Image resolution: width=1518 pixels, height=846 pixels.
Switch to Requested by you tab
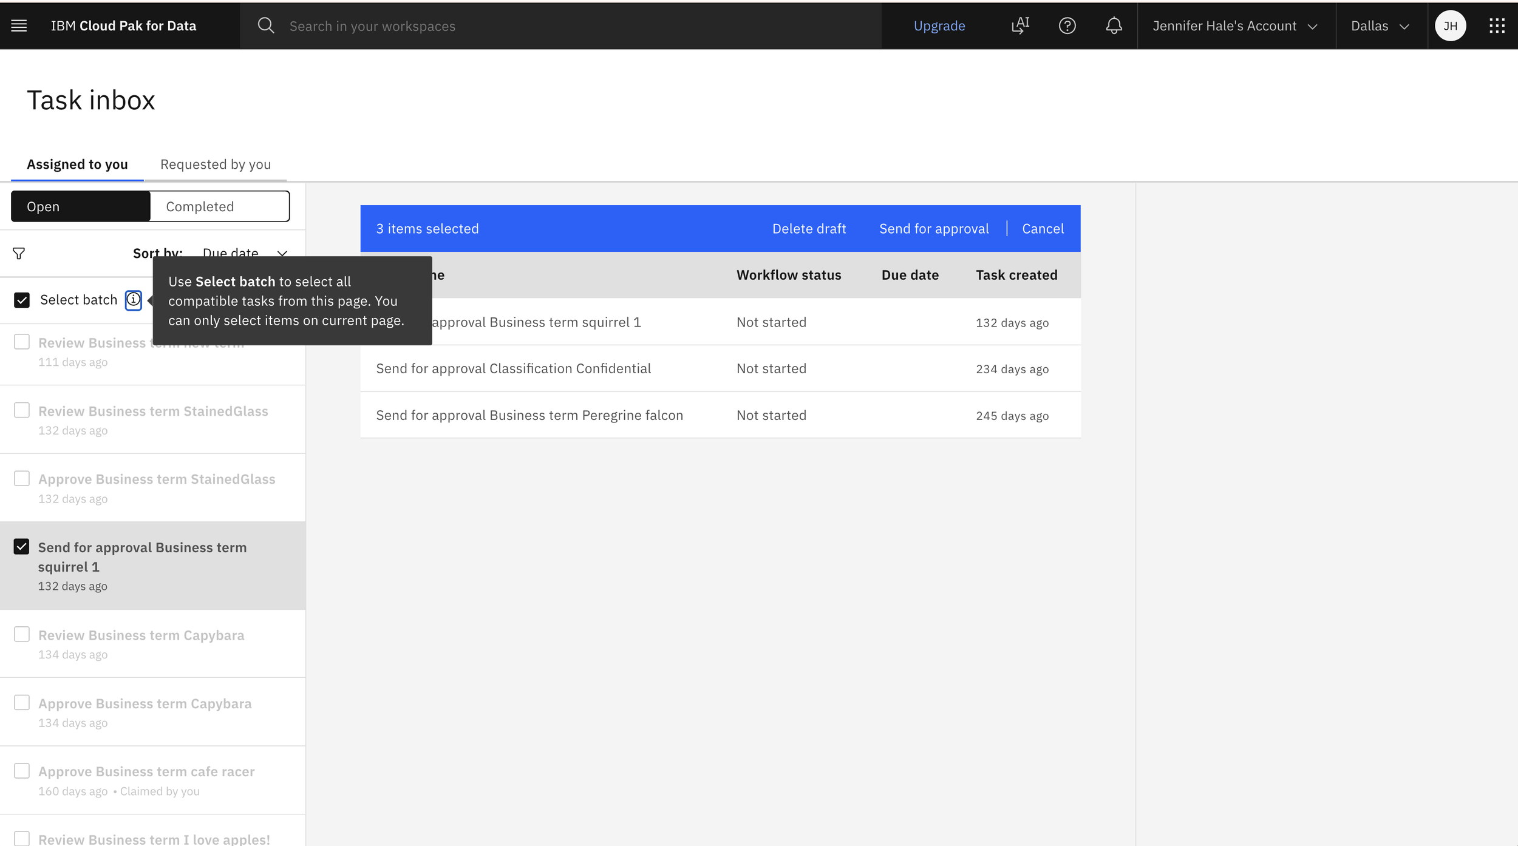tap(216, 164)
